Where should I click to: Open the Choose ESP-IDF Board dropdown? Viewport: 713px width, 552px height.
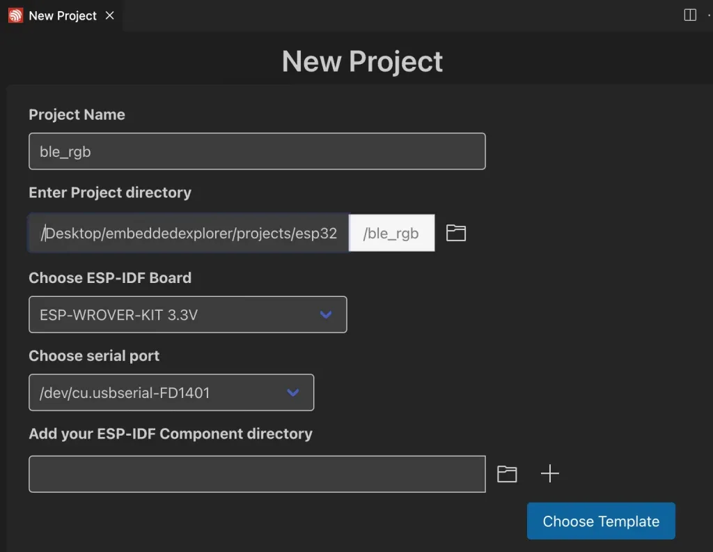pos(188,314)
